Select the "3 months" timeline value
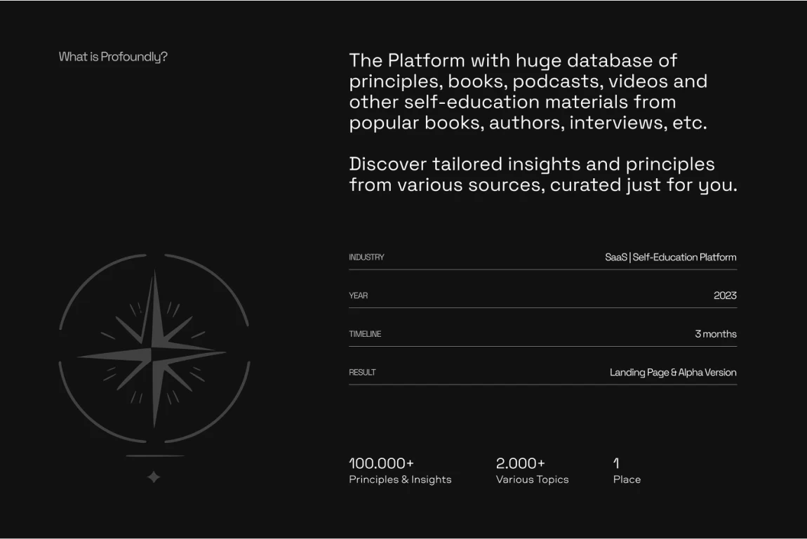Image resolution: width=807 pixels, height=539 pixels. [x=715, y=334]
